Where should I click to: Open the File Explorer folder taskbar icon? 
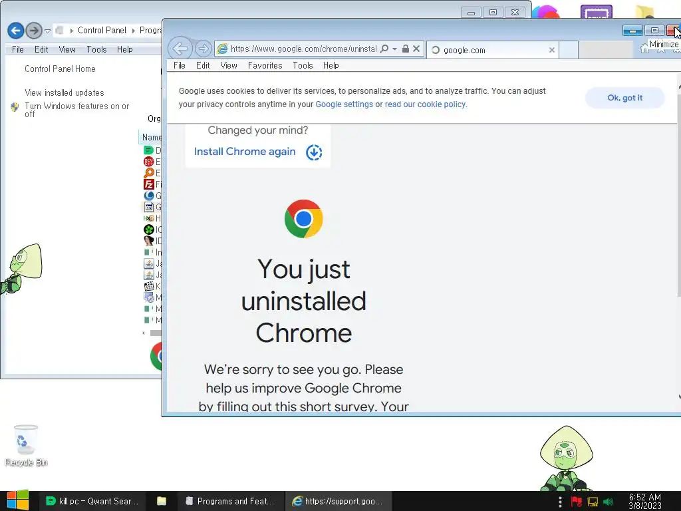click(x=162, y=501)
